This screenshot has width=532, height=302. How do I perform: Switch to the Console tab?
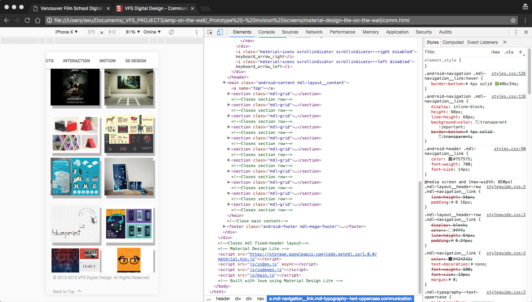[x=266, y=32]
